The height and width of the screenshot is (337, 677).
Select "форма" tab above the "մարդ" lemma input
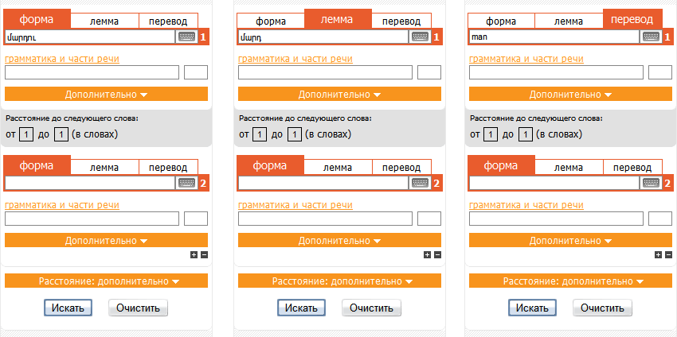click(x=271, y=21)
